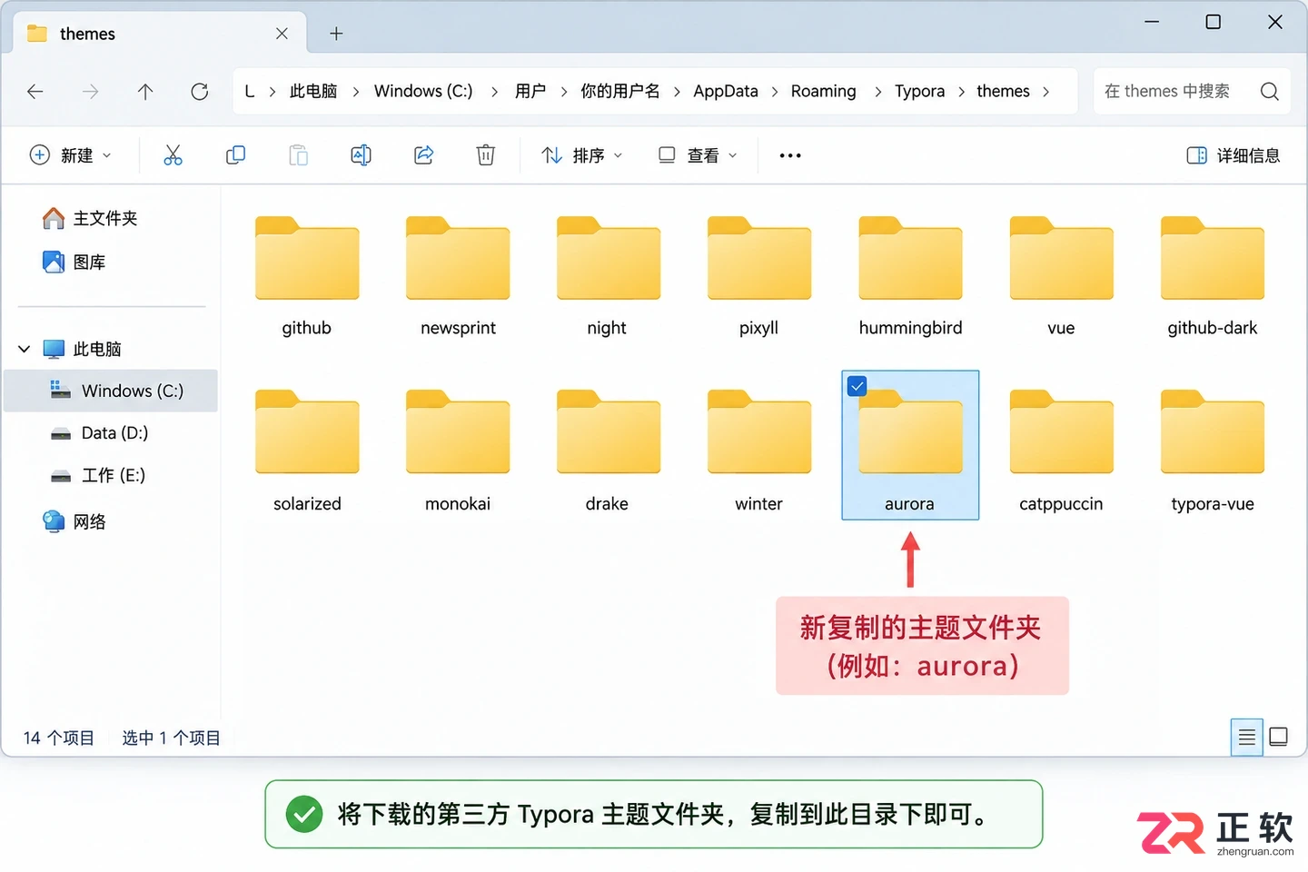The image size is (1308, 872).
Task: Click the Rename icon in toolbar
Action: click(x=361, y=155)
